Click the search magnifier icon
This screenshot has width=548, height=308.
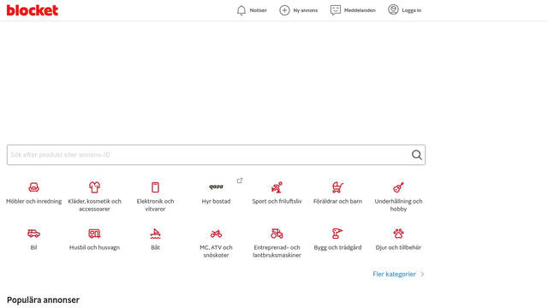pyautogui.click(x=417, y=155)
